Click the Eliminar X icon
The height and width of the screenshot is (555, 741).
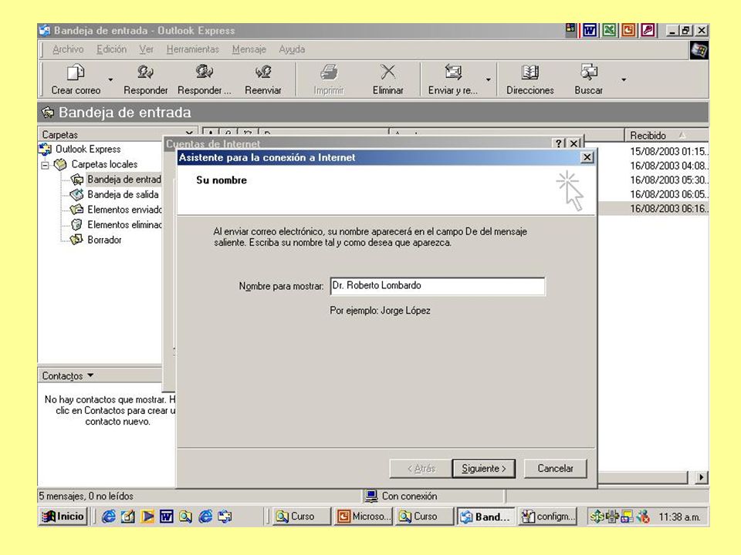387,72
